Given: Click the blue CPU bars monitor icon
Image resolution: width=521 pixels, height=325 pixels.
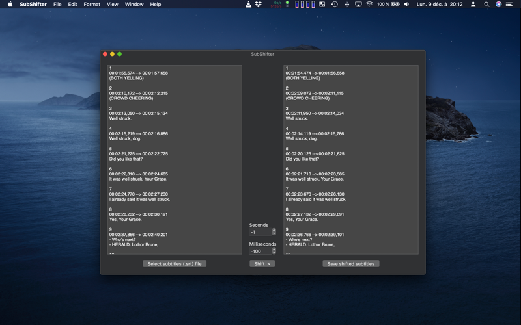Looking at the screenshot, I should pyautogui.click(x=305, y=5).
